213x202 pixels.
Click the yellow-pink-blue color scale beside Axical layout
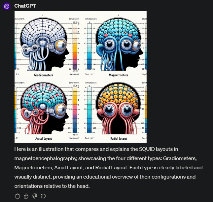click(x=75, y=110)
